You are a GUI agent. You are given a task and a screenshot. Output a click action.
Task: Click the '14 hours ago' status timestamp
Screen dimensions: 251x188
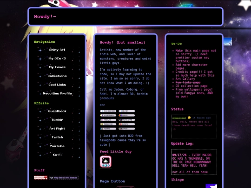(x=201, y=118)
